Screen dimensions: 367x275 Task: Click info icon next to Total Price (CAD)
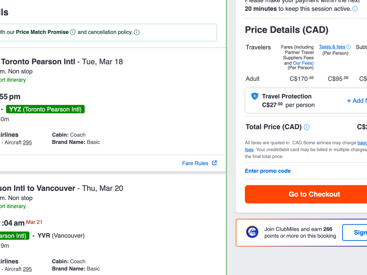coord(306,127)
